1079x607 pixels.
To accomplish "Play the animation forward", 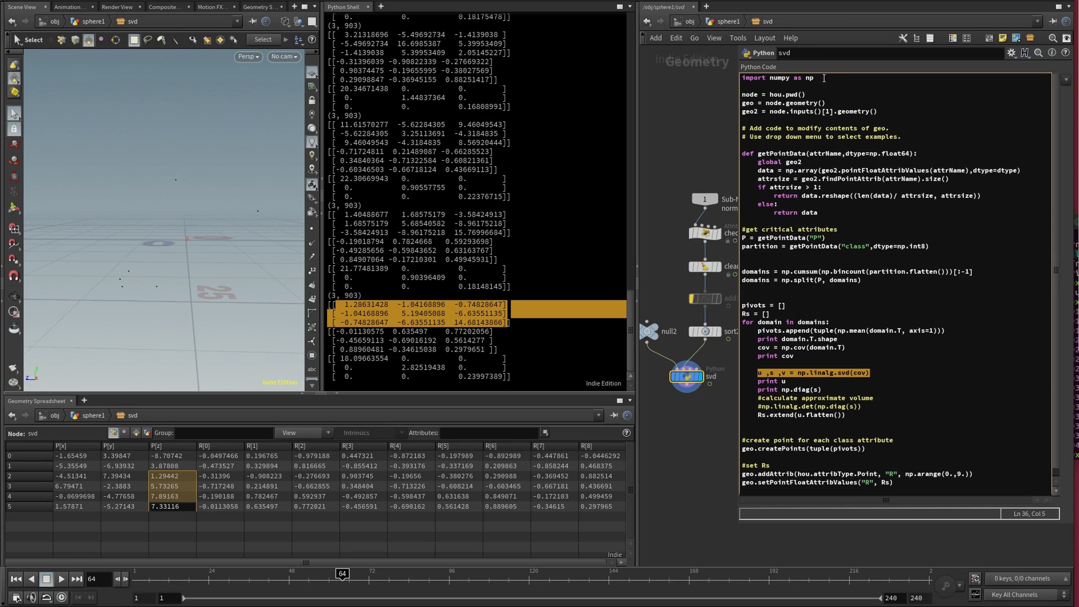I will point(62,579).
